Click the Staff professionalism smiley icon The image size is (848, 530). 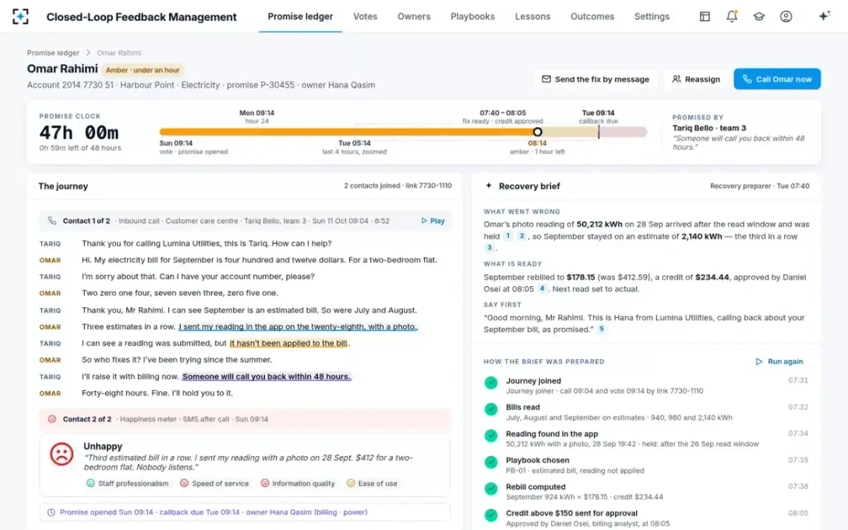90,483
